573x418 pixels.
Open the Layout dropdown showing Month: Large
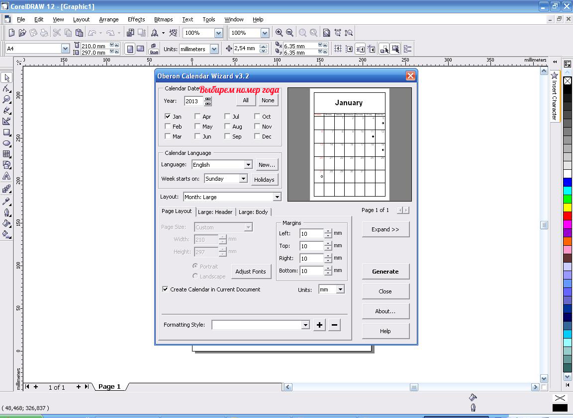coord(277,197)
